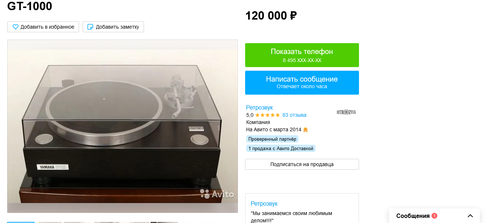Open the main Yamaha turntable photo
Image resolution: width=487 pixels, height=223 pixels.
(123, 126)
